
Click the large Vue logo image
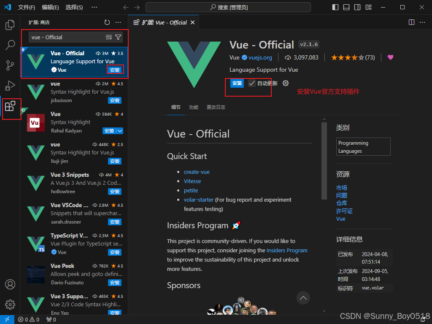click(x=194, y=65)
